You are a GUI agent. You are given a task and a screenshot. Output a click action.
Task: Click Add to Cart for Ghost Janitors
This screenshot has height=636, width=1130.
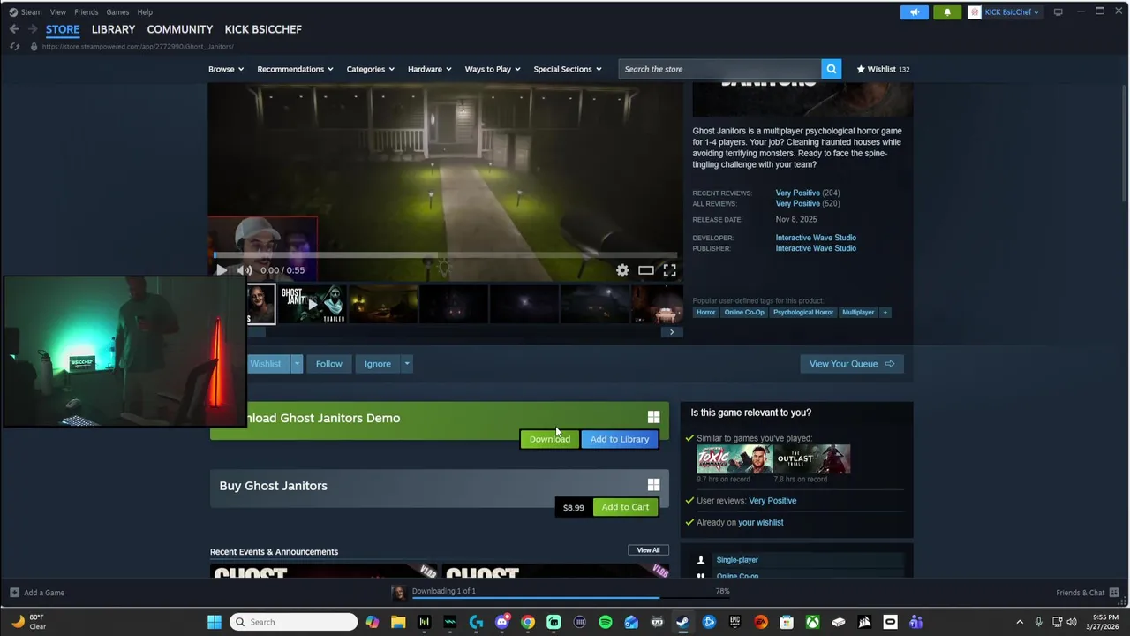625,507
